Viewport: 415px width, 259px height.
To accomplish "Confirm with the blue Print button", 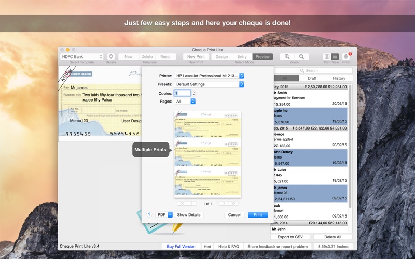I will [x=258, y=214].
